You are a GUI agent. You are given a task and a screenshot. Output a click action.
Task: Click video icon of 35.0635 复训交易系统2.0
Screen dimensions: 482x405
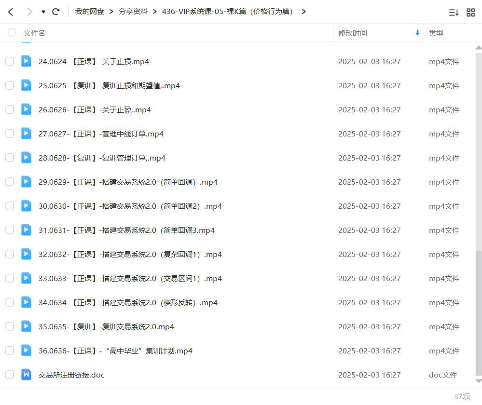coord(26,326)
